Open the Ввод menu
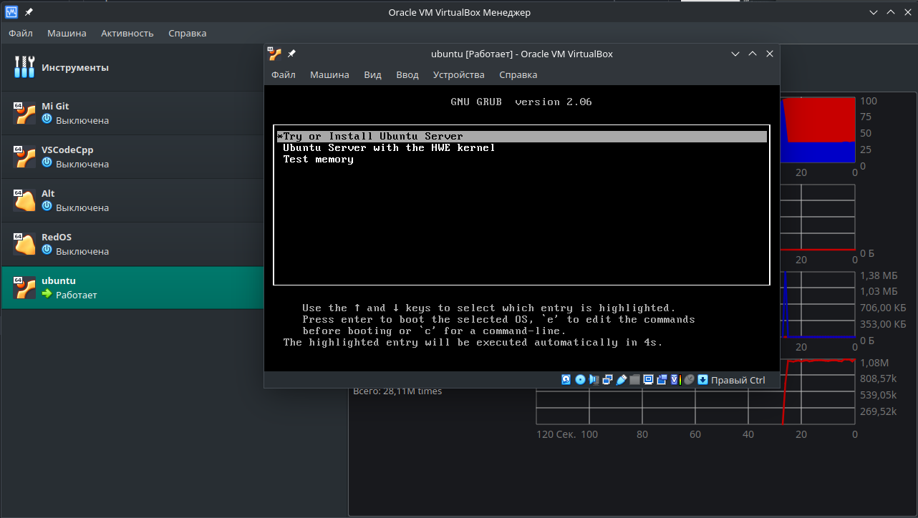 407,74
